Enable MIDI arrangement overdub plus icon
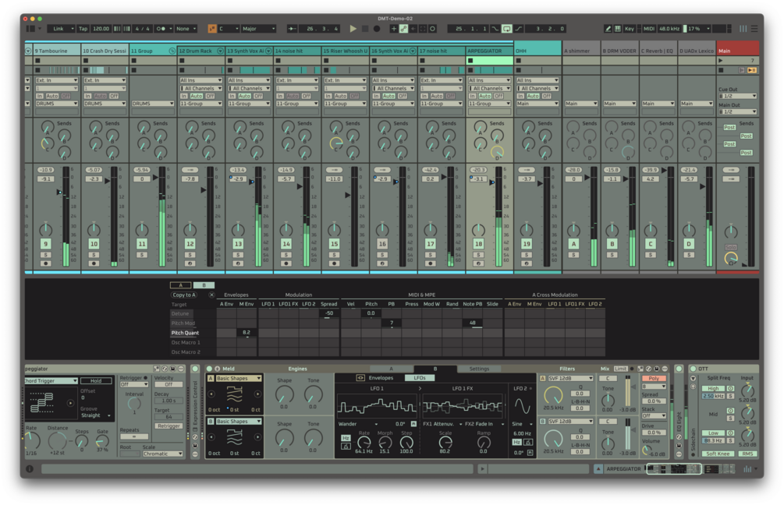Image resolution: width=784 pixels, height=505 pixels. click(393, 29)
